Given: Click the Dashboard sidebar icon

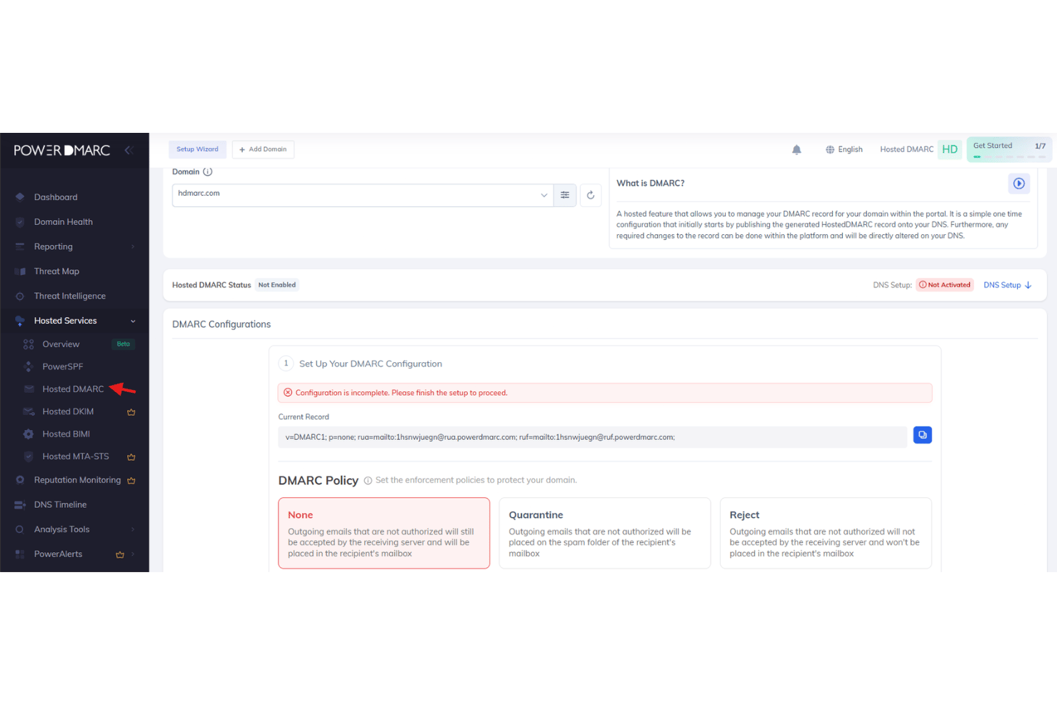Looking at the screenshot, I should coord(20,197).
